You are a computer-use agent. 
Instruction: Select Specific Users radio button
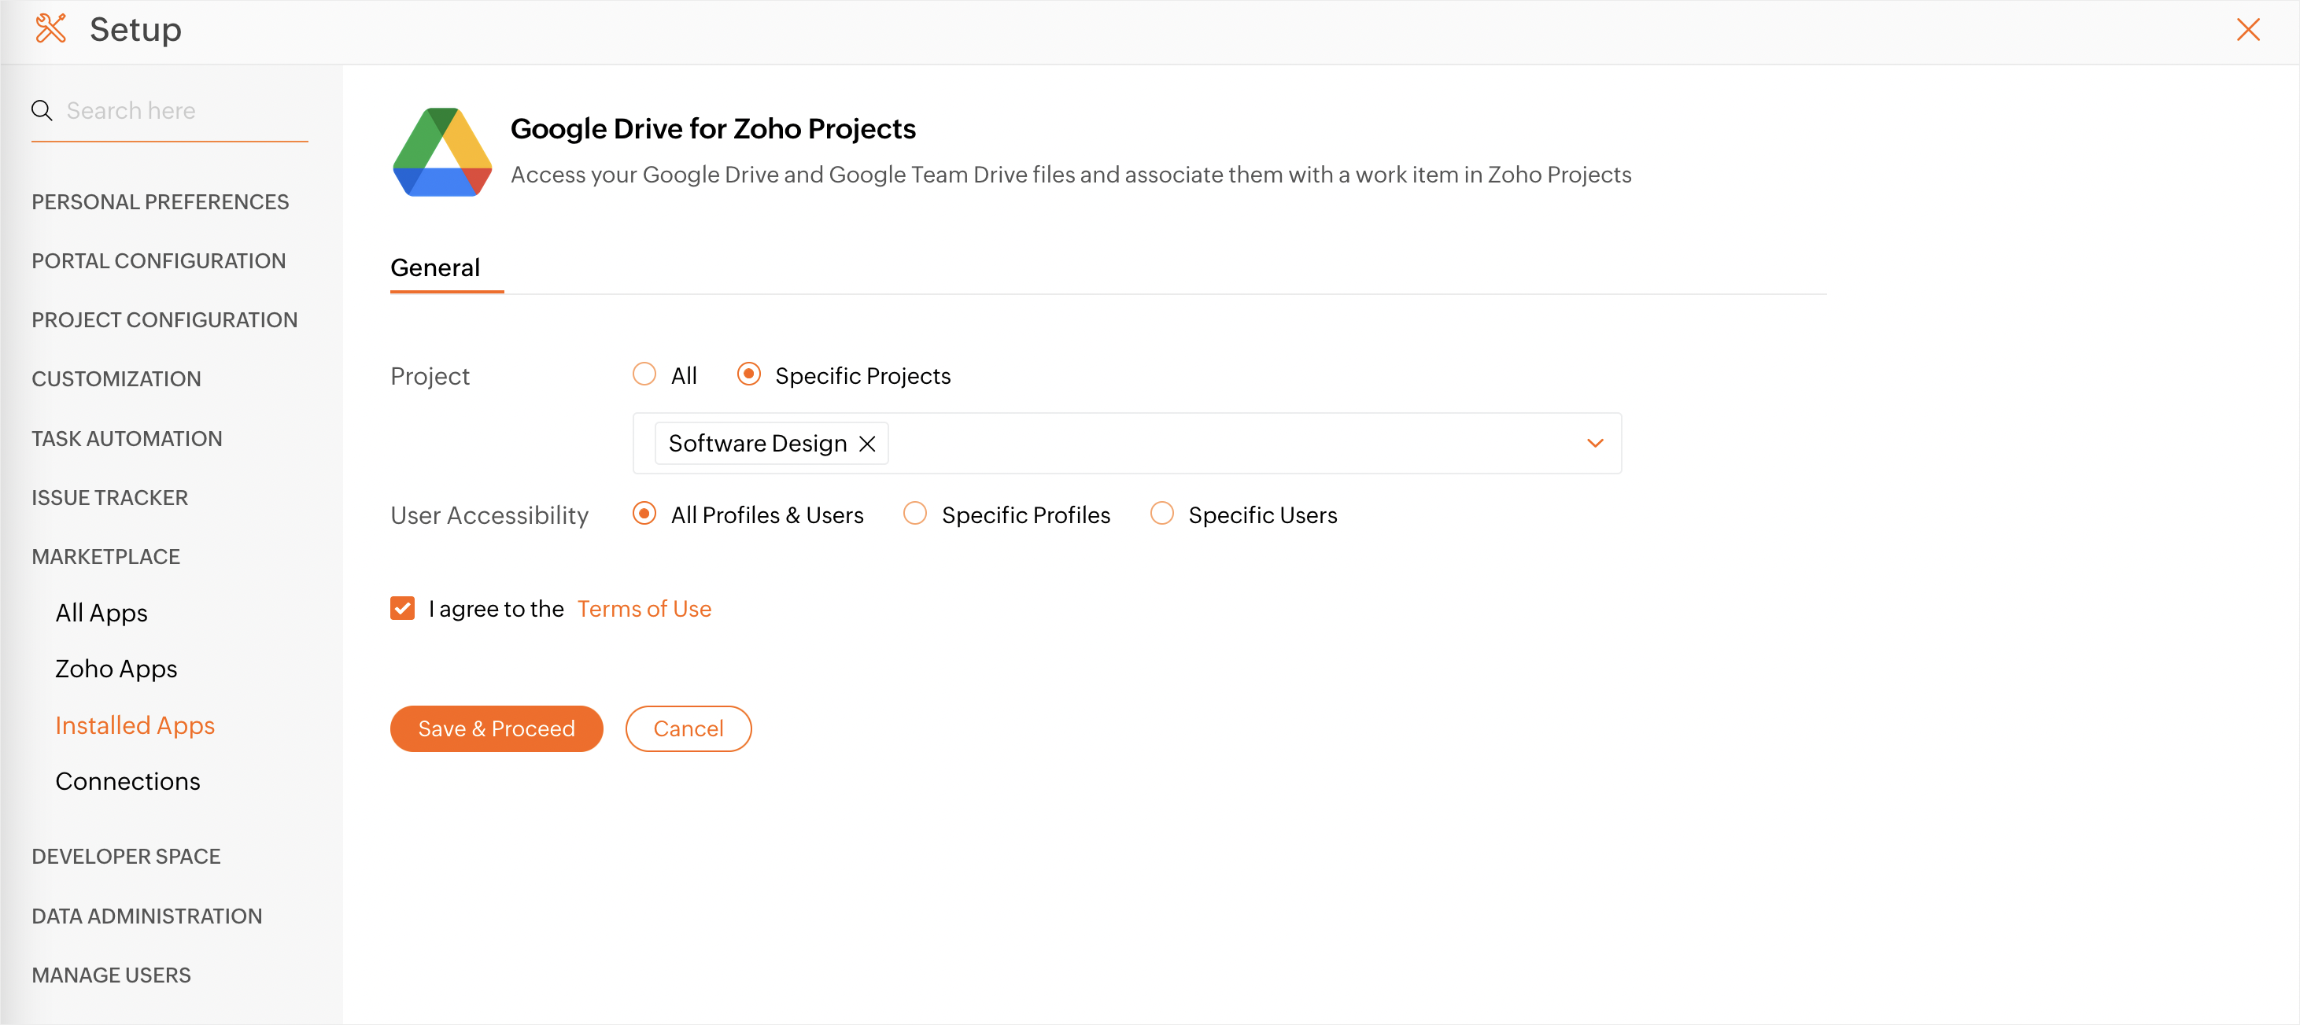coord(1161,514)
